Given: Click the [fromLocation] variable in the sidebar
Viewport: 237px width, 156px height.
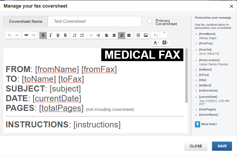Looking at the screenshot, I should coord(209,60).
